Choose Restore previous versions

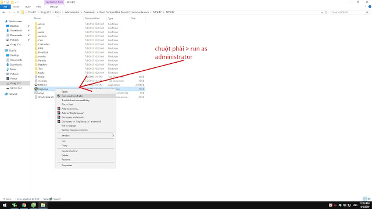pos(85,130)
